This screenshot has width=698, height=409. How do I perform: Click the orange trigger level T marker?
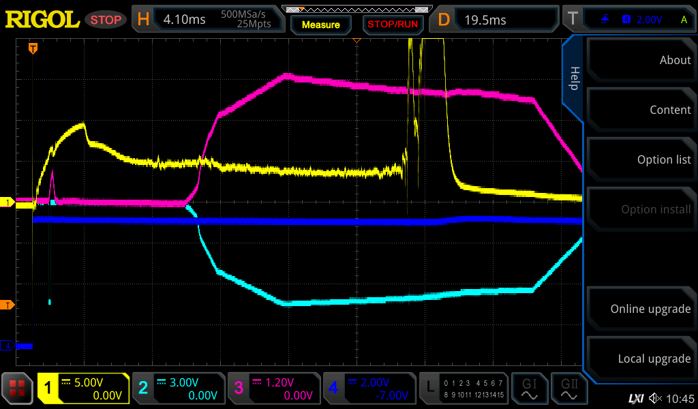[x=7, y=305]
